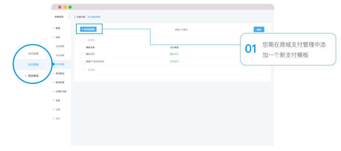Click the 支付模板管理 breadcrumb link
Viewport: 341px width, 151px height.
[x=94, y=17]
